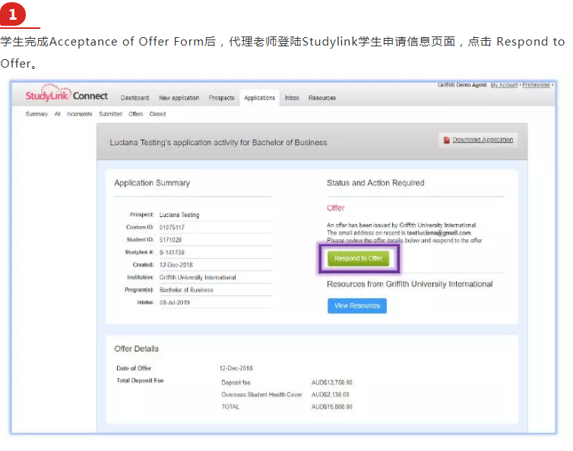Select the Applications tab
Image resolution: width=573 pixels, height=451 pixels.
(x=259, y=98)
